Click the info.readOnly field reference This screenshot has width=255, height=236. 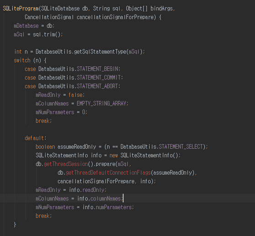(x=87, y=190)
